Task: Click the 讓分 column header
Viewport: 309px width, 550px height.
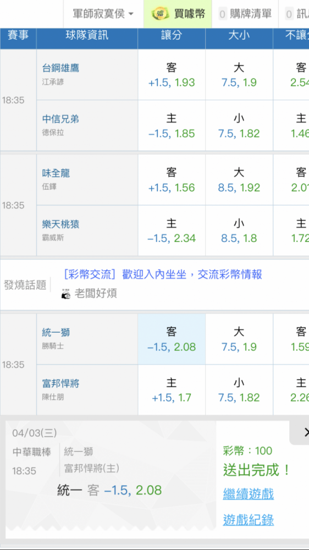Action: tap(172, 35)
